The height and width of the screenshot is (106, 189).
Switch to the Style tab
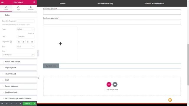pyautogui.click(x=18, y=8)
